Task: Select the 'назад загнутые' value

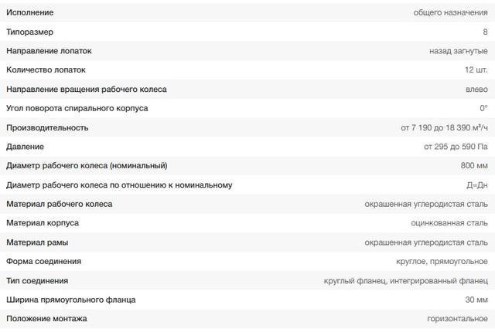Action: tap(459, 51)
